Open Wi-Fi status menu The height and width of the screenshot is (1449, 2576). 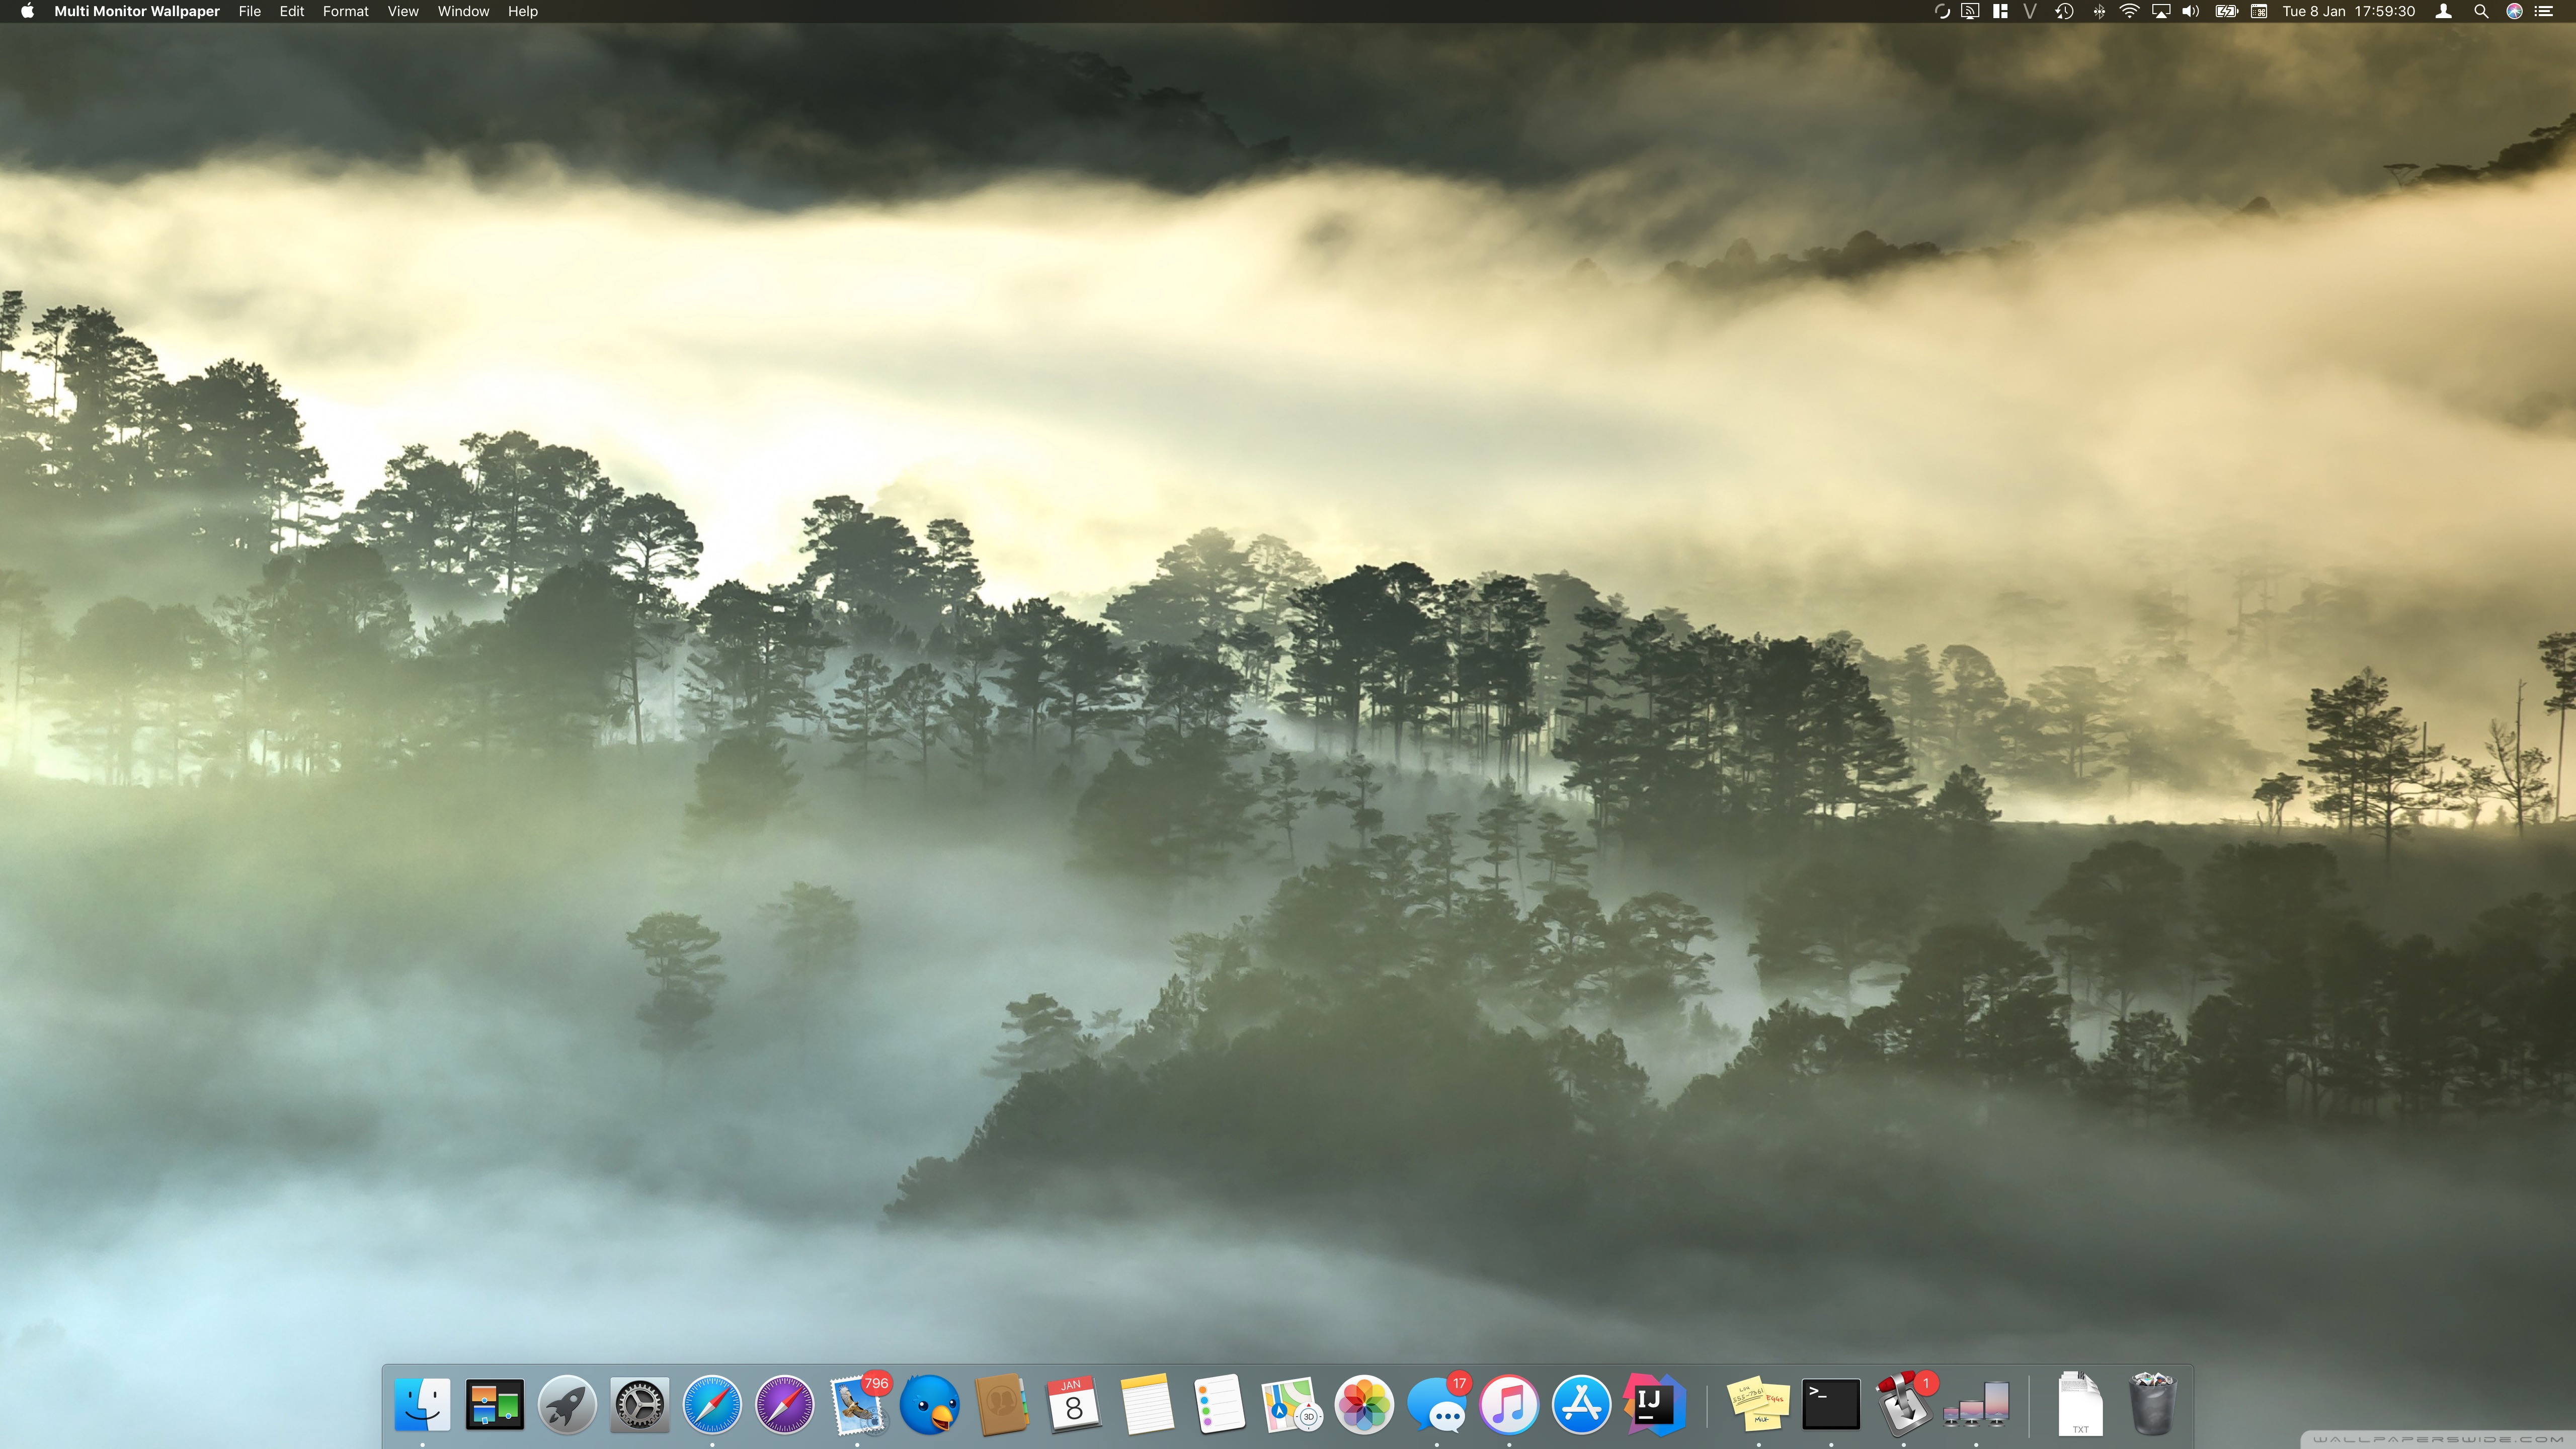point(2129,11)
